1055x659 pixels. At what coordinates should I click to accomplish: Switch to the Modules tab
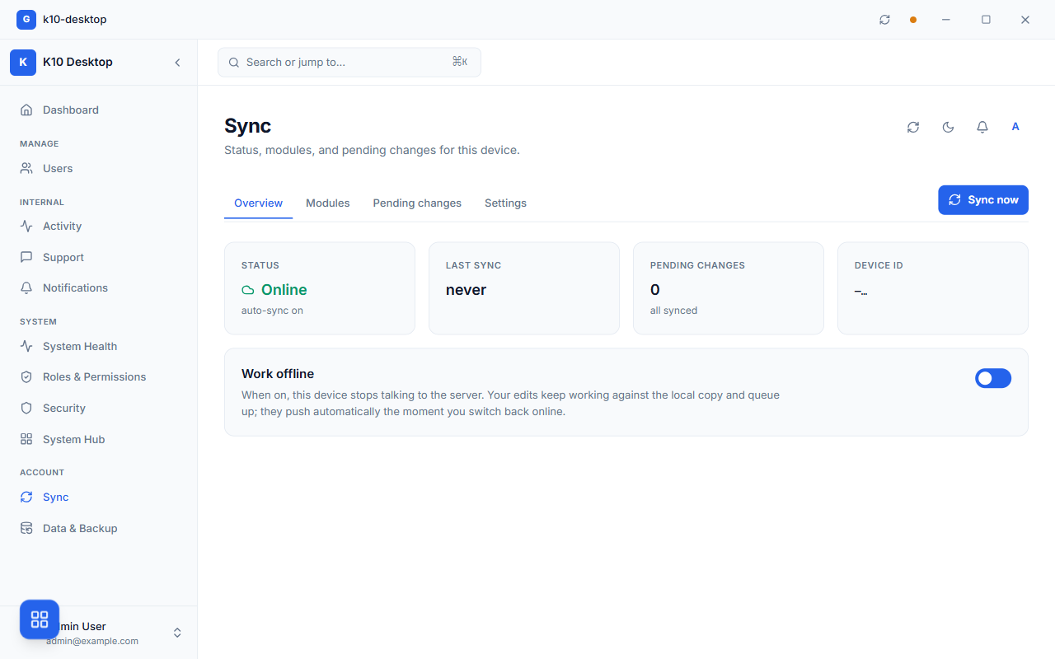click(328, 203)
